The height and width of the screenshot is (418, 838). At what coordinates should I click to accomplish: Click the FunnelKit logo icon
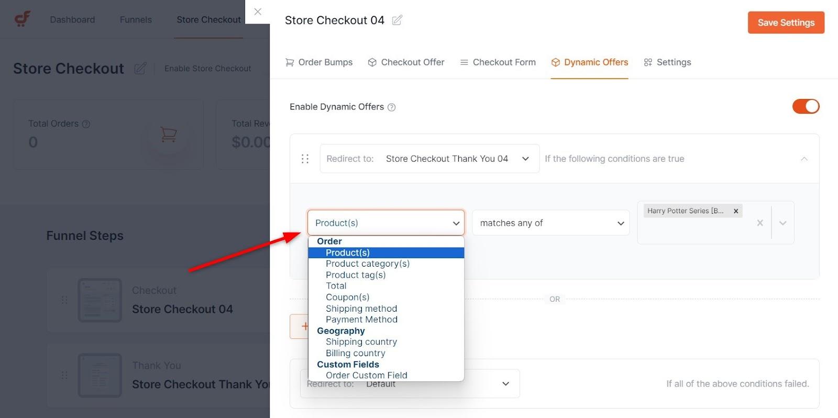[x=22, y=19]
